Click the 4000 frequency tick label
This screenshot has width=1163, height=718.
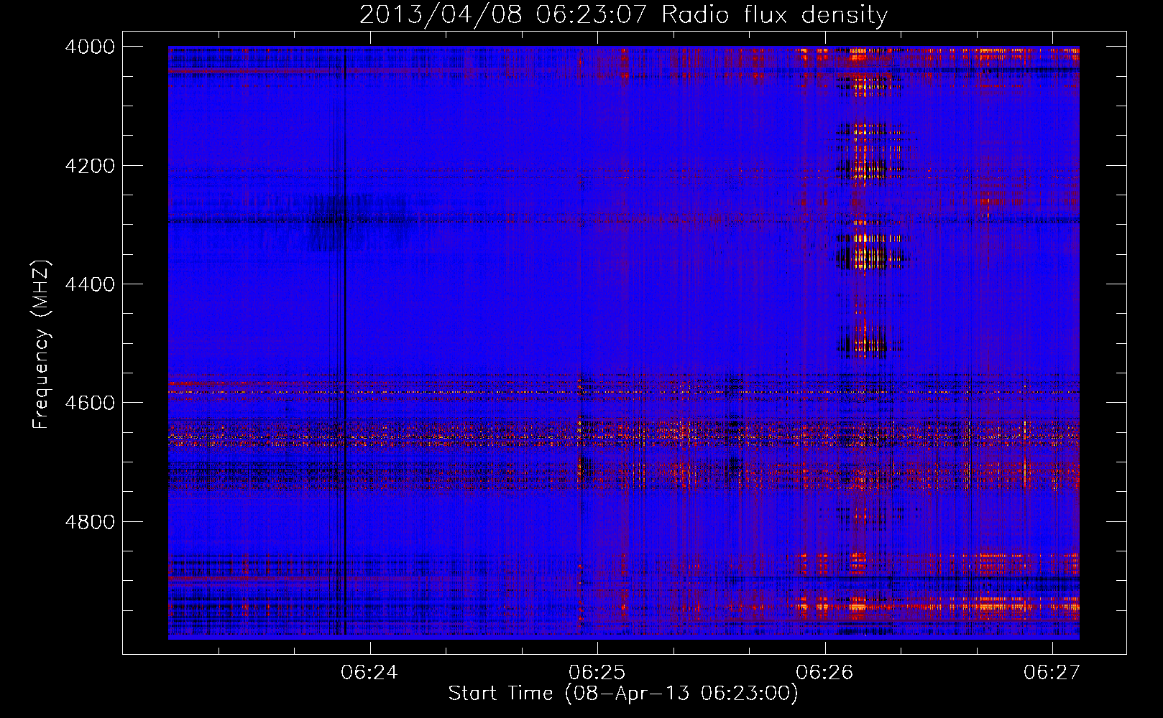90,47
